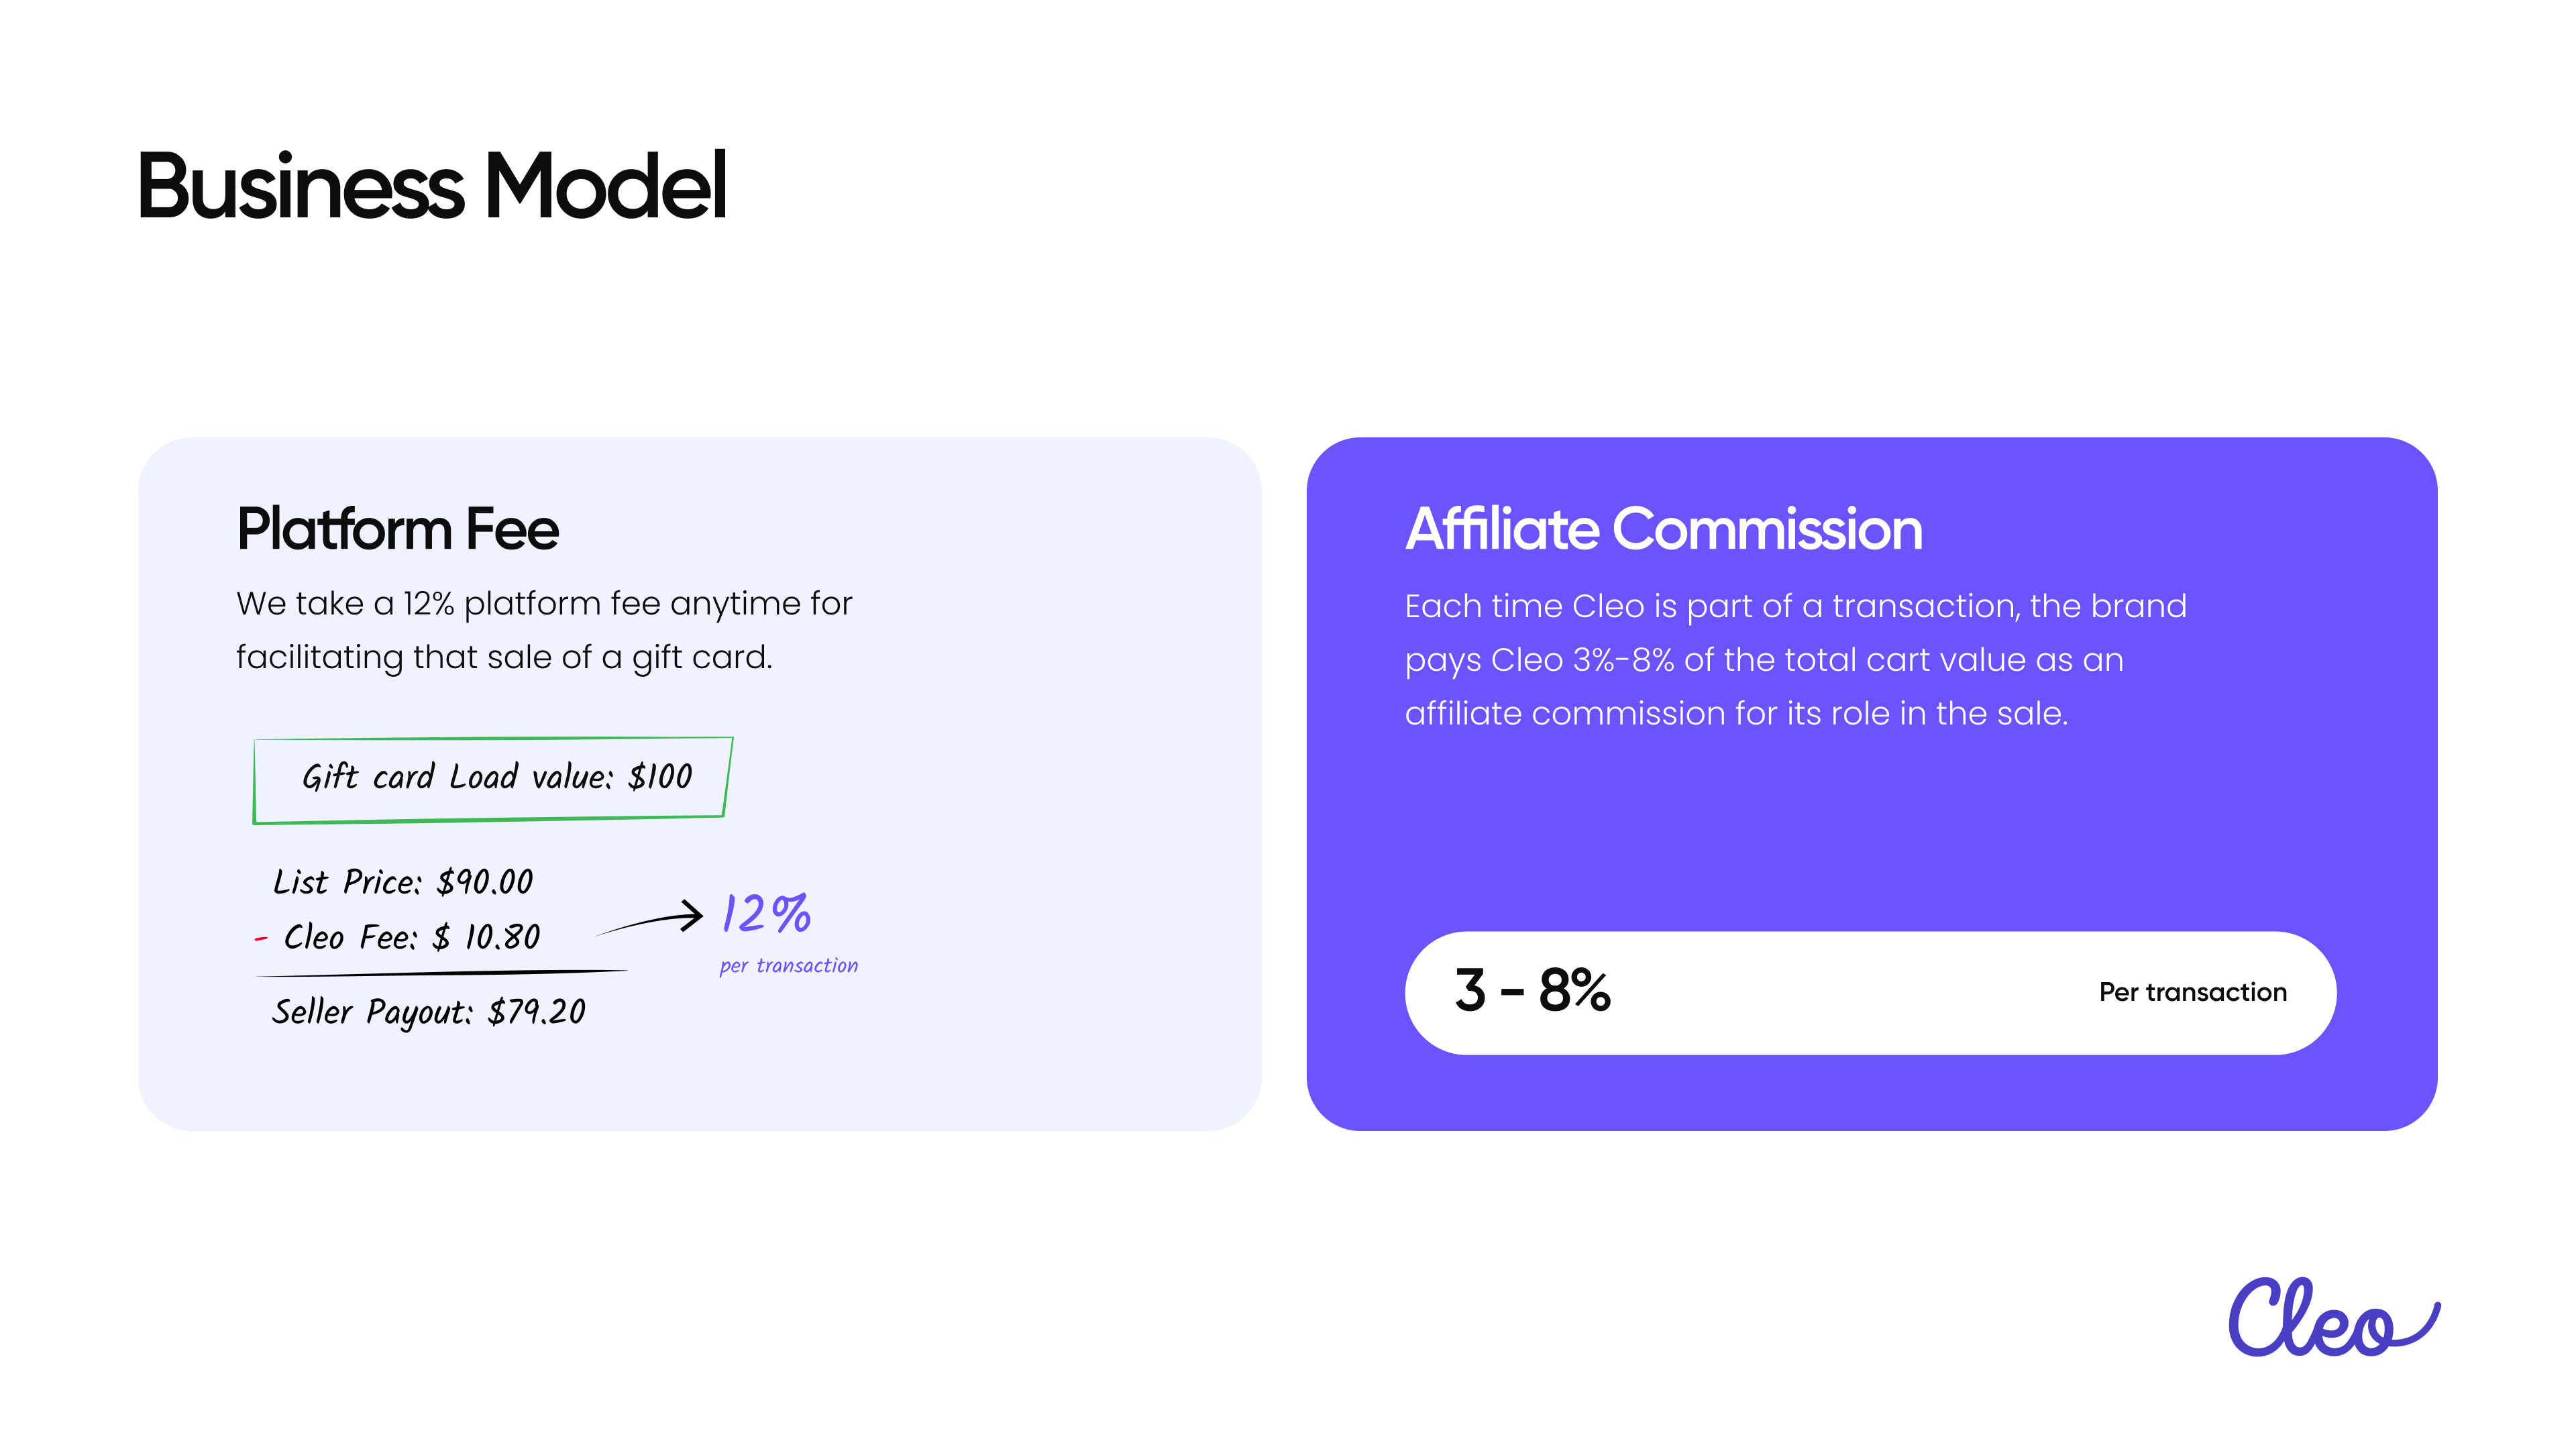Click the "Affiliate Commission" heading
The height and width of the screenshot is (1449, 2576).
1663,528
